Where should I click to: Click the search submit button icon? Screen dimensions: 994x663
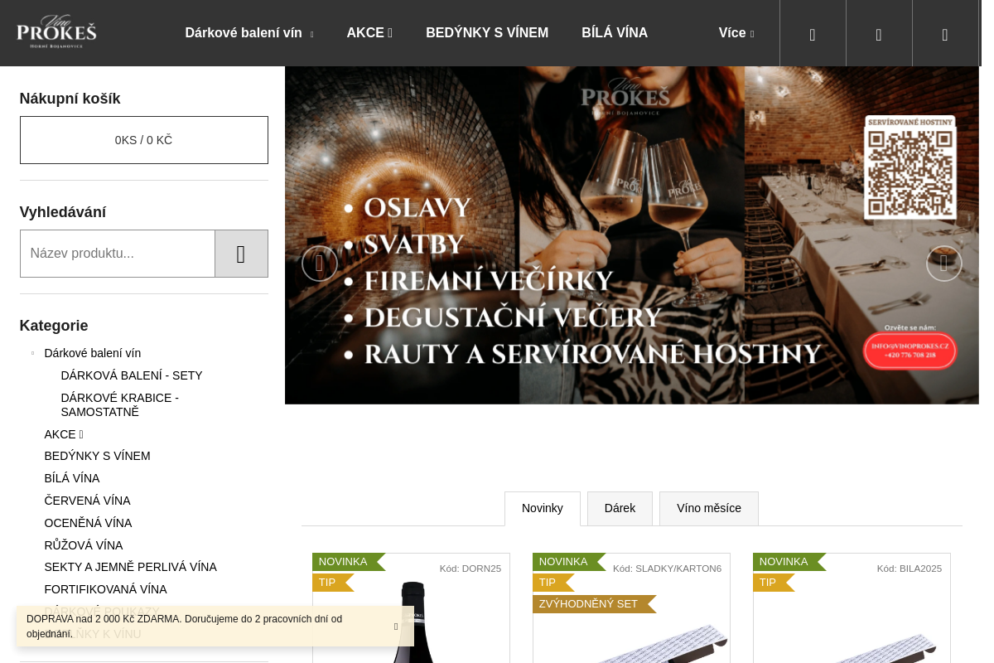(x=241, y=254)
